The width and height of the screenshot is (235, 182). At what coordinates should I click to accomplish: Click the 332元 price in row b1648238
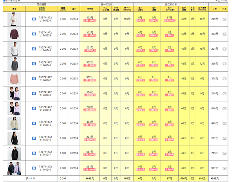[90, 18]
